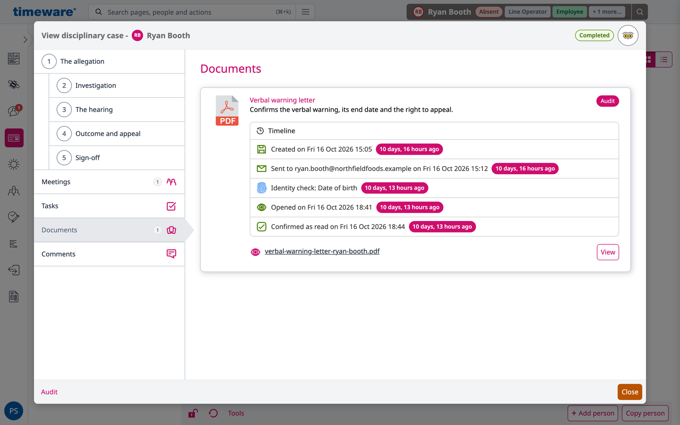
Task: Click the search magnifier button in the top right
Action: [640, 12]
